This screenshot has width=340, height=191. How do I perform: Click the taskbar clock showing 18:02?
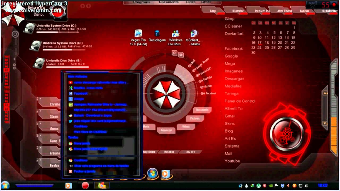point(323,186)
